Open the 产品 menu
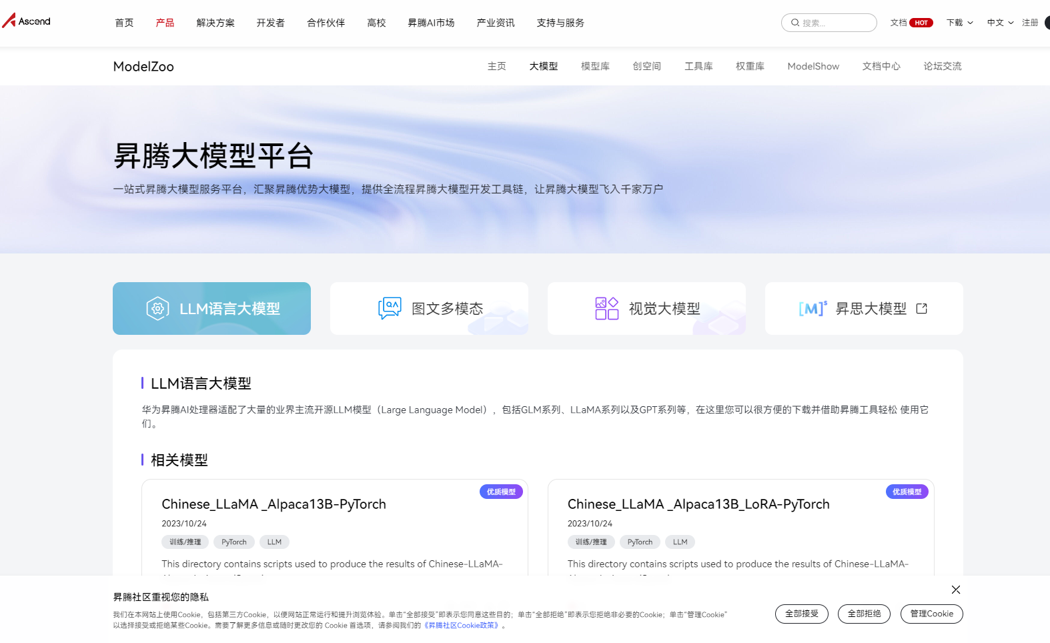 pos(165,23)
